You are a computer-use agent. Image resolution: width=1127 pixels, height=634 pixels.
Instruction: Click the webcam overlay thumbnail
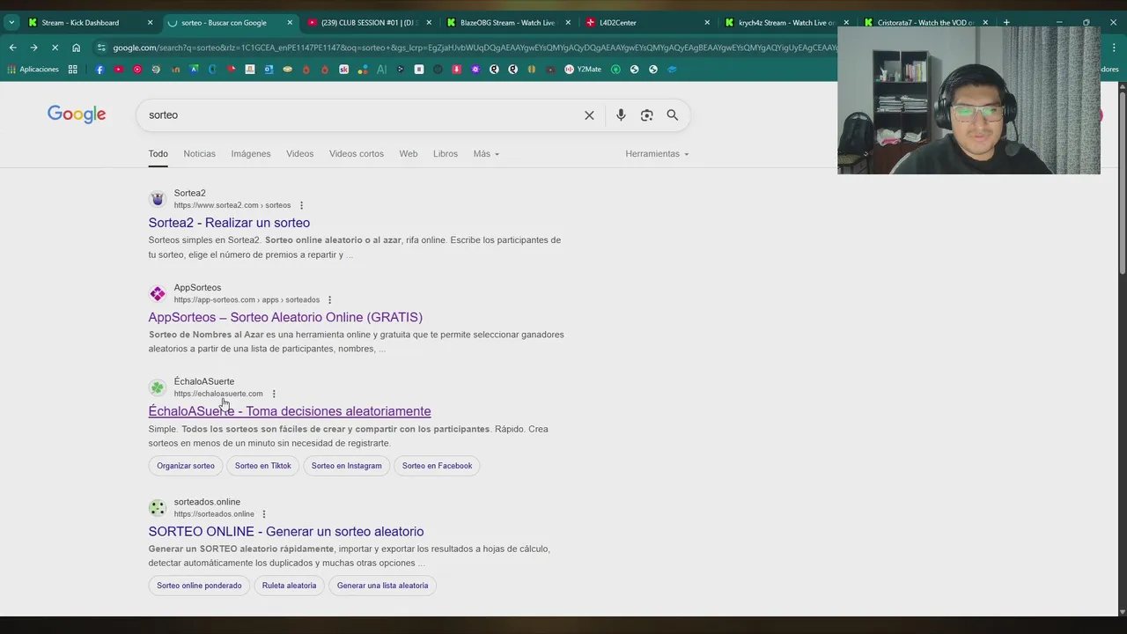click(969, 100)
